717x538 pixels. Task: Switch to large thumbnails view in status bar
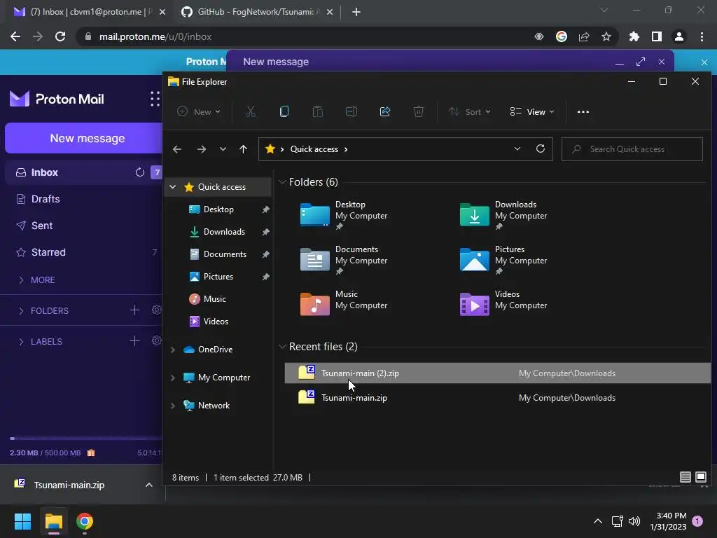(700, 477)
